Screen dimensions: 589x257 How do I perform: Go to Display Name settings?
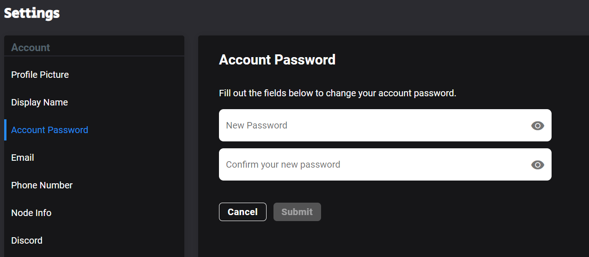pyautogui.click(x=39, y=102)
